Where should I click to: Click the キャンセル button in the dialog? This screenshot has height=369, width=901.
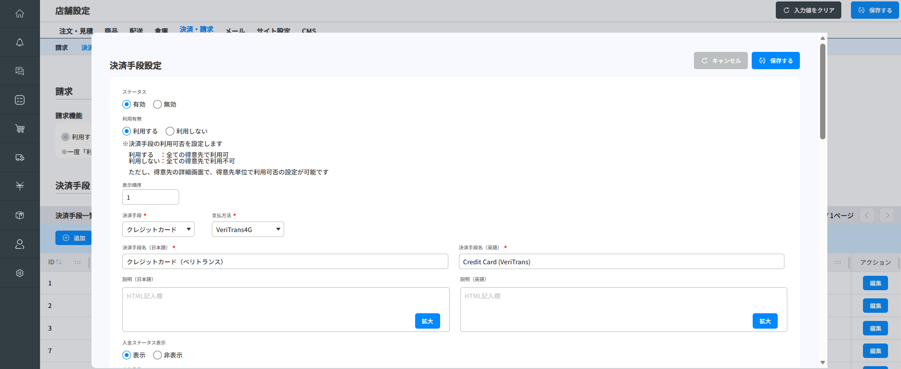pyautogui.click(x=721, y=61)
